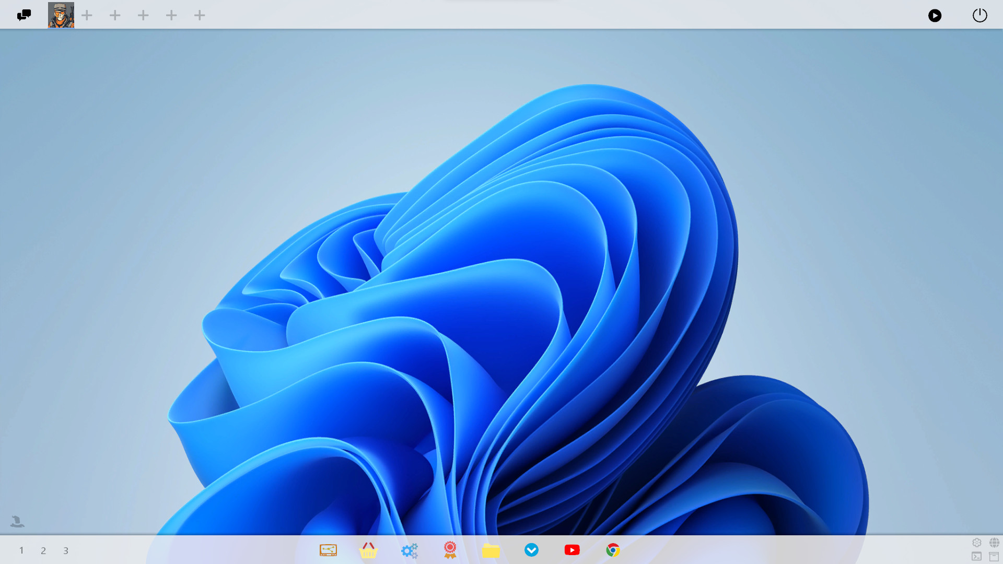Viewport: 1003px width, 564px height.
Task: Open the terminal prompt icon in tray
Action: [x=977, y=557]
